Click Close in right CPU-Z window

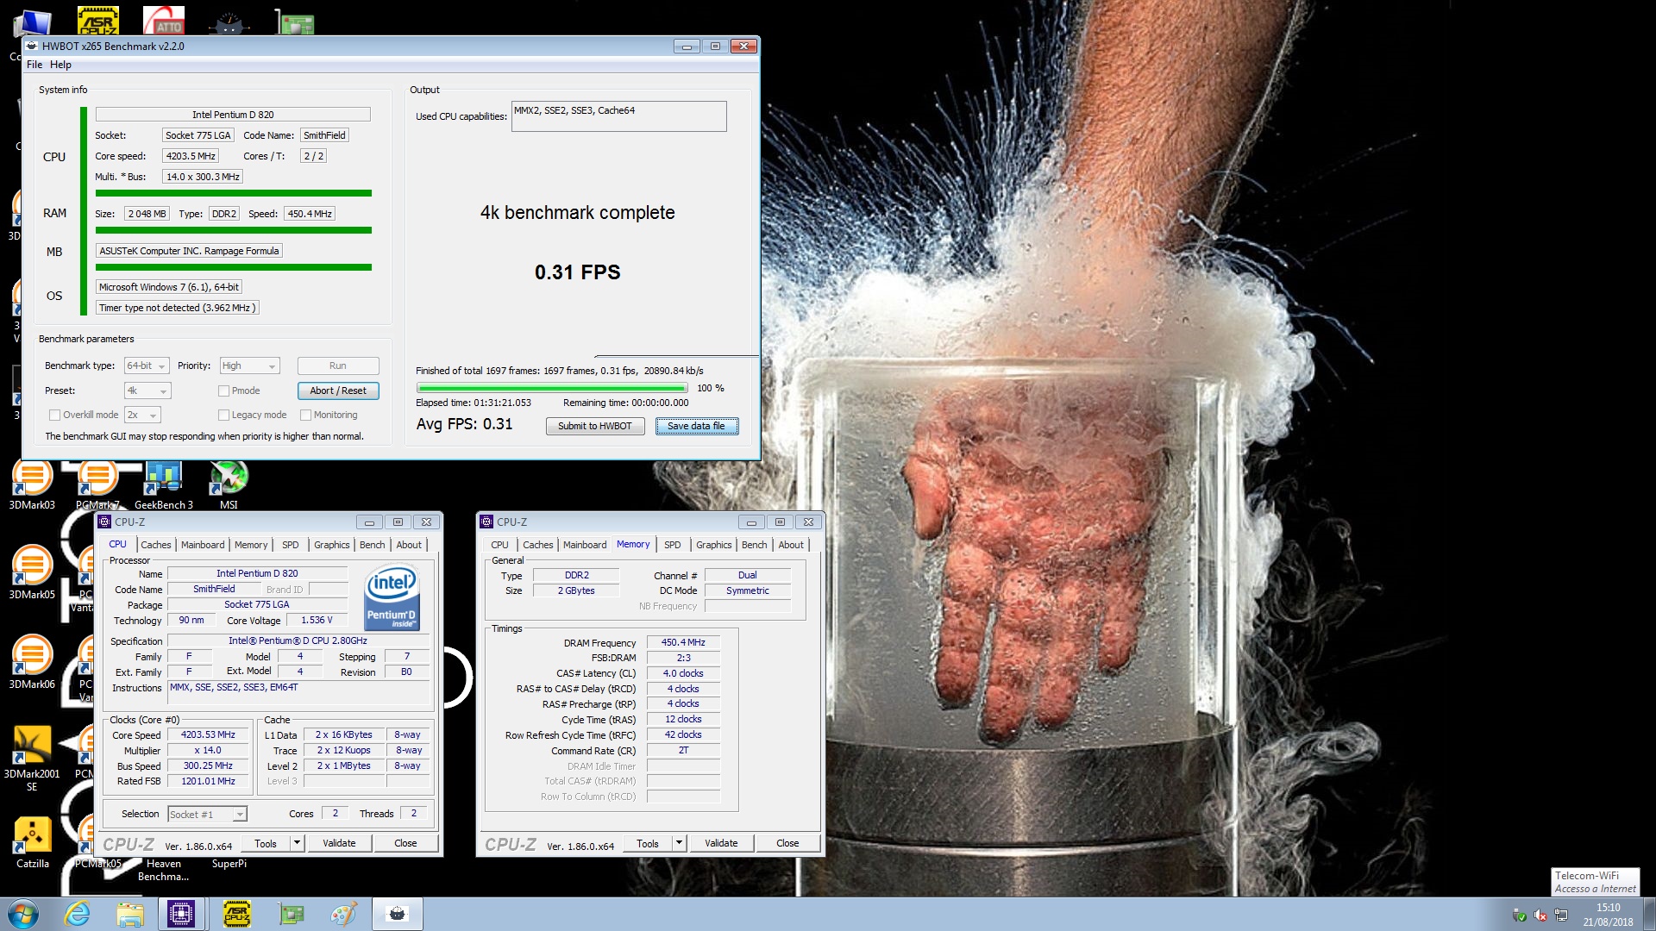coord(787,843)
